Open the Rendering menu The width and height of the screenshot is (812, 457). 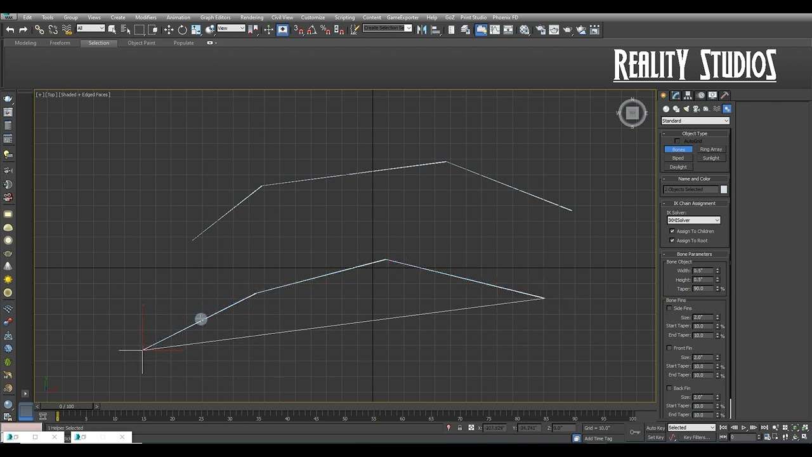(252, 17)
